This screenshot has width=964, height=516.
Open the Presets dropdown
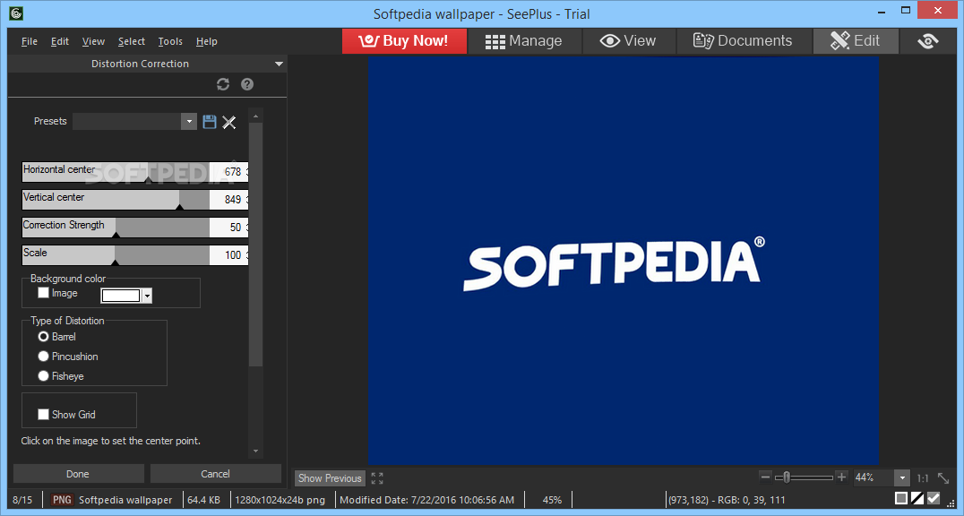pyautogui.click(x=189, y=121)
